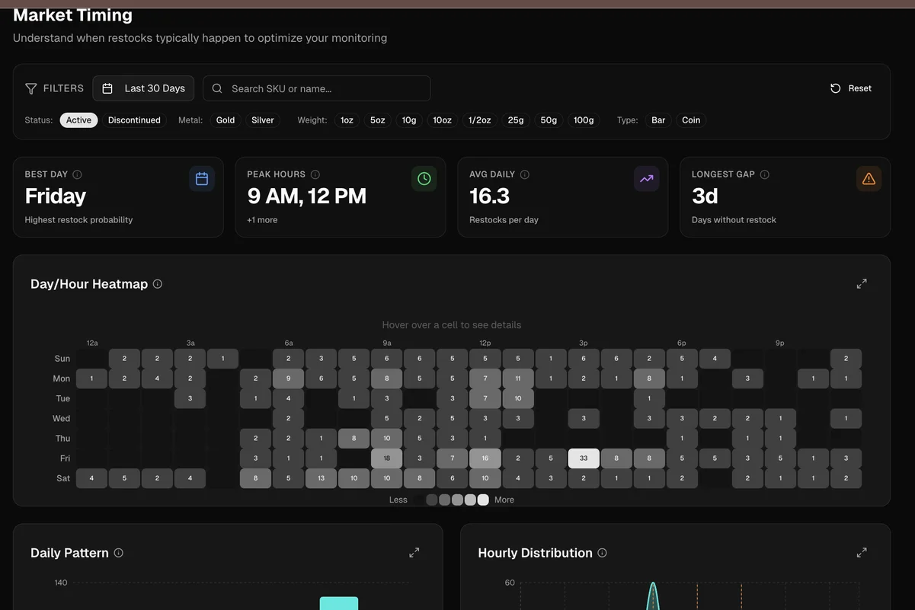Toggle the Discontinued status filter
Image resolution: width=915 pixels, height=610 pixels.
coord(134,120)
